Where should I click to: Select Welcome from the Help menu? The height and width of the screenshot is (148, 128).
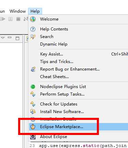49,19
